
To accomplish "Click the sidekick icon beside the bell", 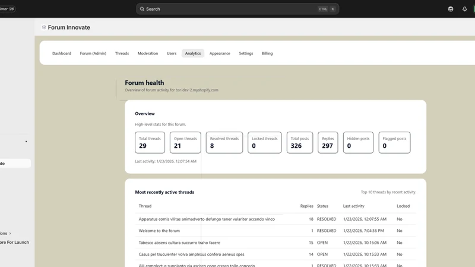I will coord(451,9).
